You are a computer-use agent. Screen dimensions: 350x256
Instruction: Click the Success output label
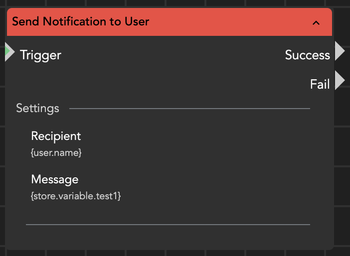307,55
